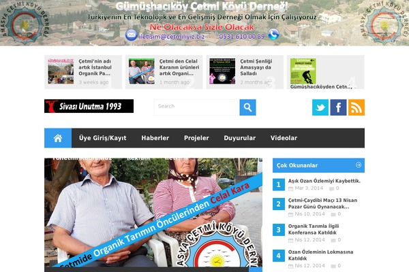Image resolution: width=409 pixels, height=272 pixels.
Task: Click the Çok Okunanlar panel title
Action: pos(297,165)
